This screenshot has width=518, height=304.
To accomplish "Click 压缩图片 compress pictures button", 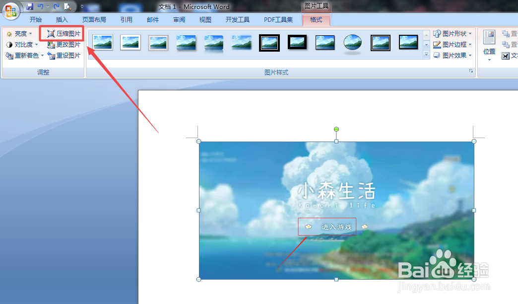I will (64, 34).
